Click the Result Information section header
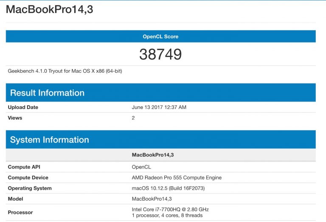This screenshot has height=222, width=326. coord(161,93)
